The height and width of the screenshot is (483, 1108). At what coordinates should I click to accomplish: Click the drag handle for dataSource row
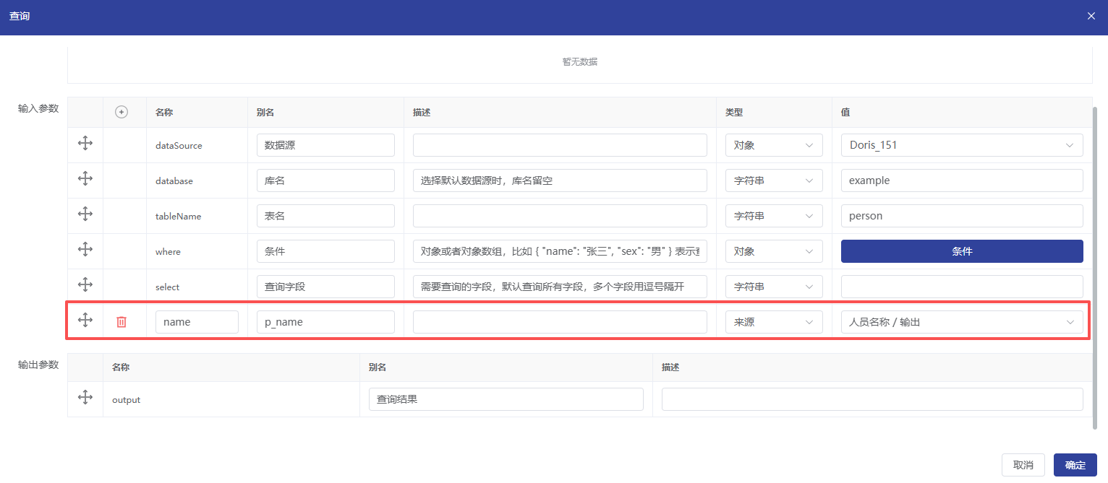(85, 143)
